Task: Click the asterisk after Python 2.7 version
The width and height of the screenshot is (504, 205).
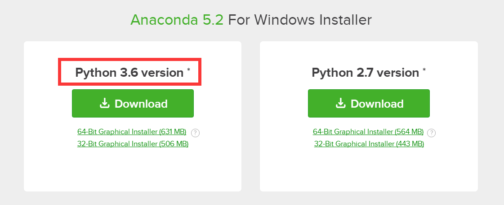Action: click(424, 70)
